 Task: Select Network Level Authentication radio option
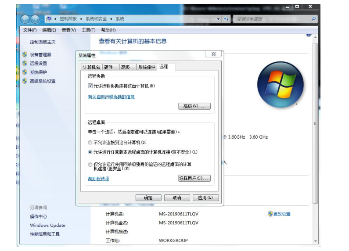coord(90,165)
